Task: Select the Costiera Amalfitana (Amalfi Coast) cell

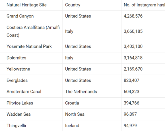Action: pyautogui.click(x=33, y=31)
